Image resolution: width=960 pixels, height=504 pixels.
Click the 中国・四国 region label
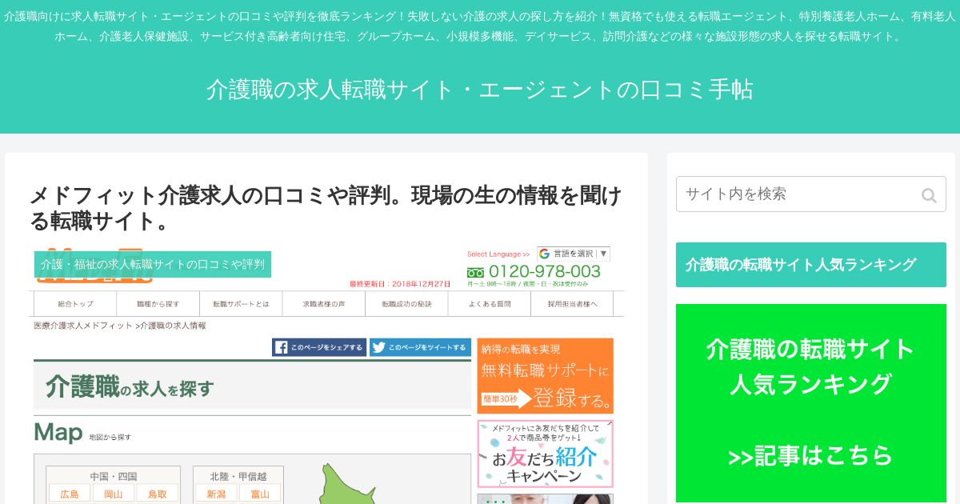(x=113, y=476)
